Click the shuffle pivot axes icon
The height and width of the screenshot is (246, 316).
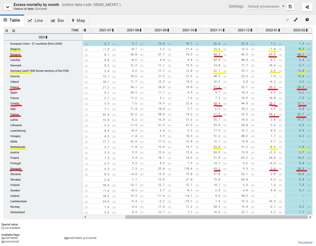[14, 31]
